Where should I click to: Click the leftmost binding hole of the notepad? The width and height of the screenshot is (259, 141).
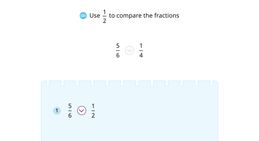pyautogui.click(x=48, y=84)
